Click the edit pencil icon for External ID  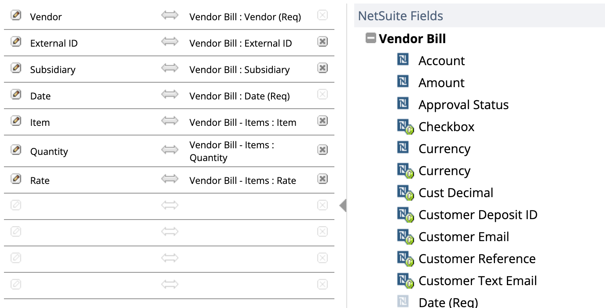point(16,42)
